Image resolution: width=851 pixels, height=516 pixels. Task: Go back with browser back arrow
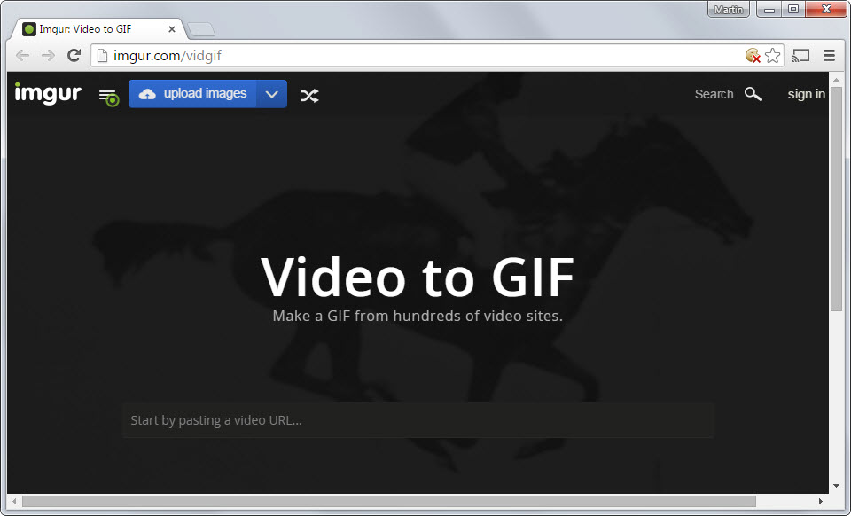[x=23, y=55]
